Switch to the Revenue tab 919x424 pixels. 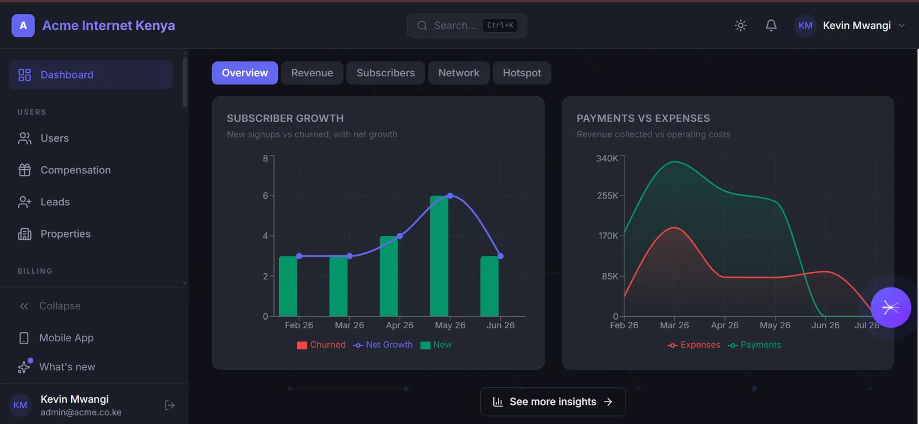(312, 73)
